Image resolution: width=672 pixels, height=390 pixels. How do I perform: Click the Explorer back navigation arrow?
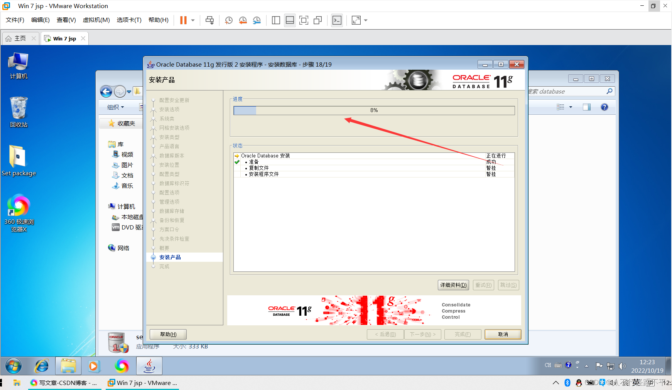coord(106,92)
